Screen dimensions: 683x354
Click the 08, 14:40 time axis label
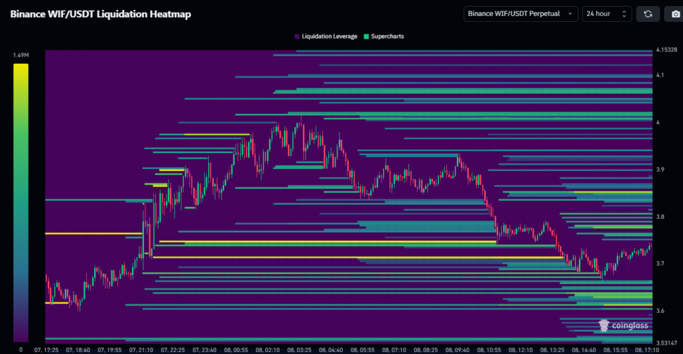coord(584,349)
